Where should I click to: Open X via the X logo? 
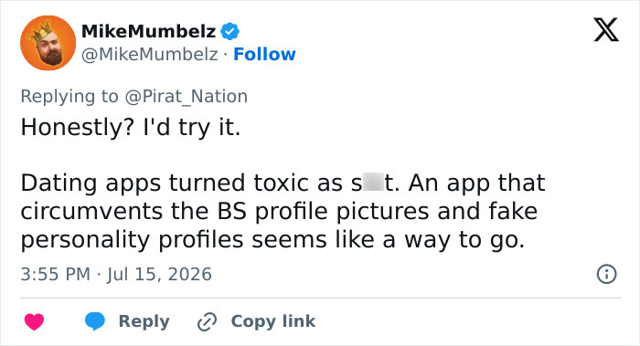pyautogui.click(x=606, y=30)
